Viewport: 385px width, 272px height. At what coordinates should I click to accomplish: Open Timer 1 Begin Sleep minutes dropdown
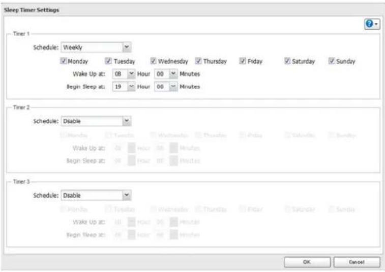click(x=166, y=87)
